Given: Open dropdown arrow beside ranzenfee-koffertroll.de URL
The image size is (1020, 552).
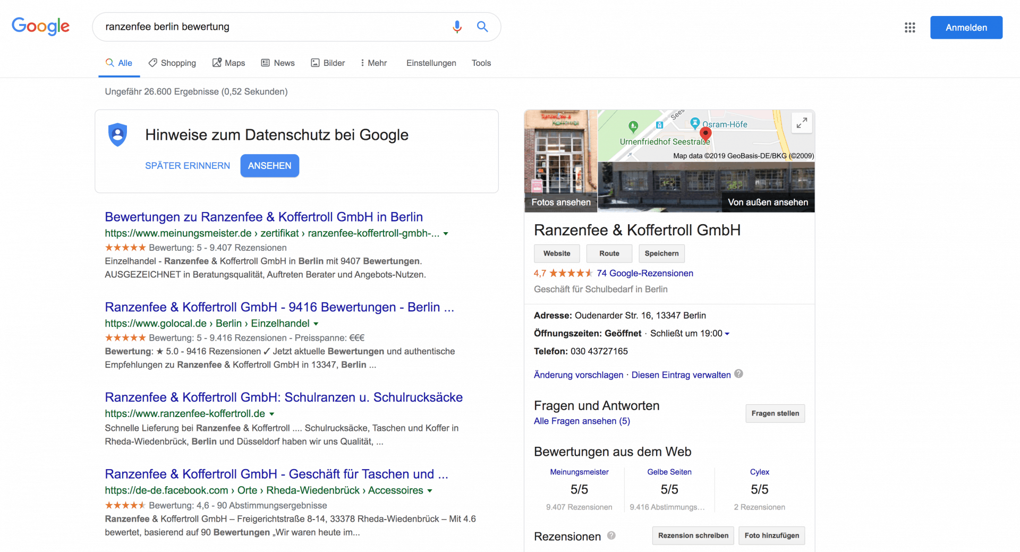Looking at the screenshot, I should click(x=272, y=414).
